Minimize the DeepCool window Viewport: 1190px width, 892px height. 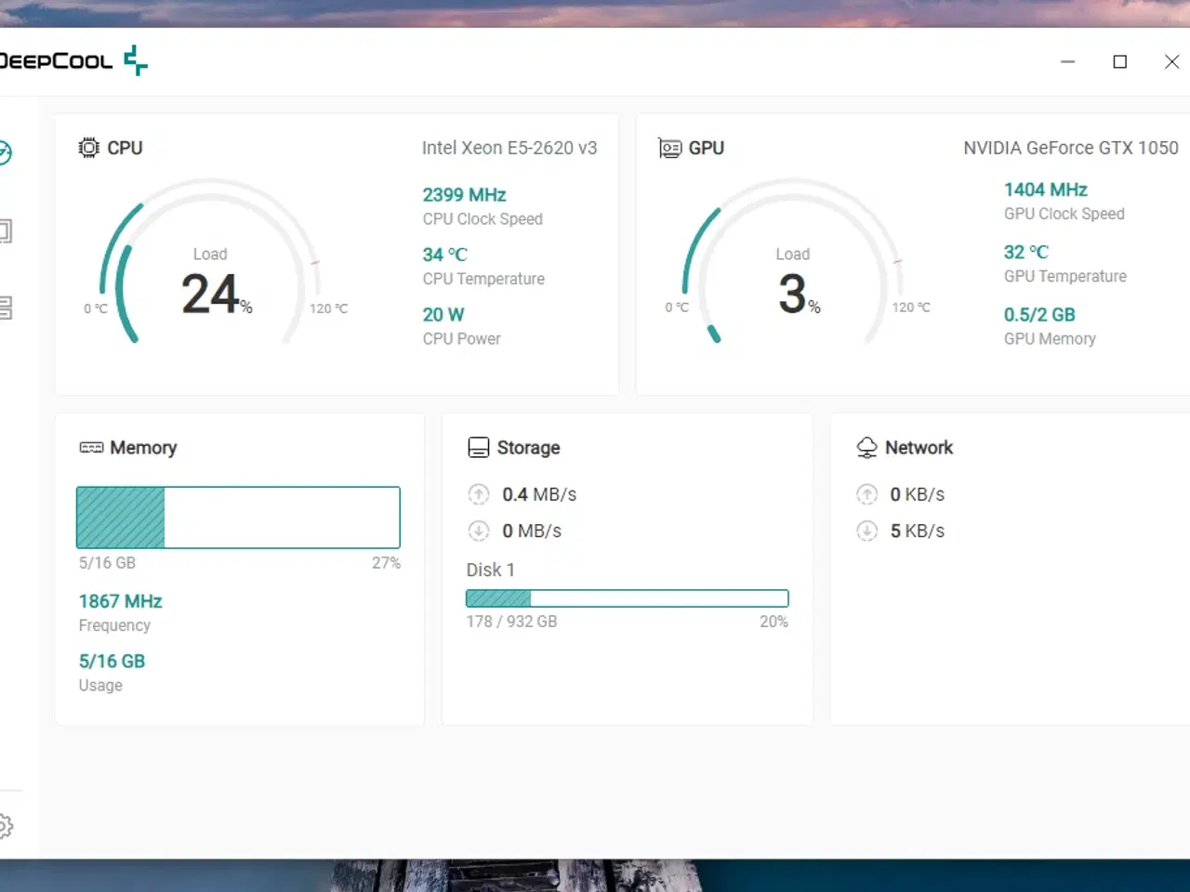[1068, 61]
